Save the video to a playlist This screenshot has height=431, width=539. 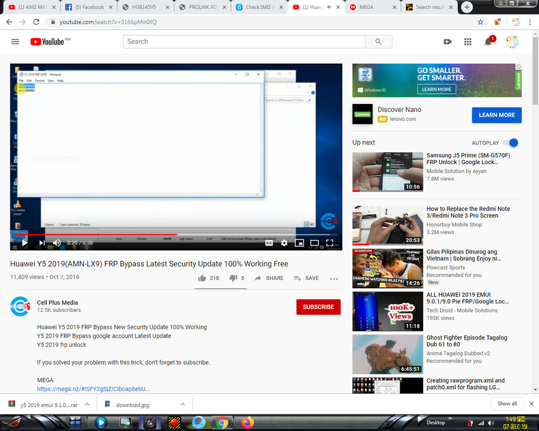tap(306, 278)
